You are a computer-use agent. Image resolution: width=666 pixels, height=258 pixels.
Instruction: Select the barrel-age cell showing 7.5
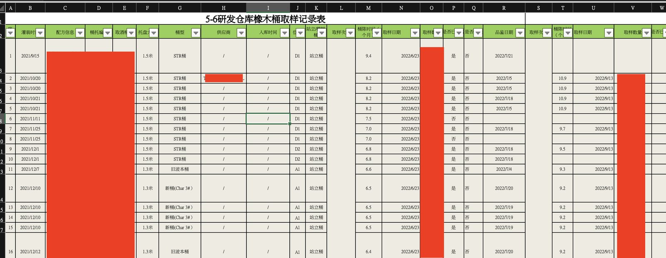368,119
